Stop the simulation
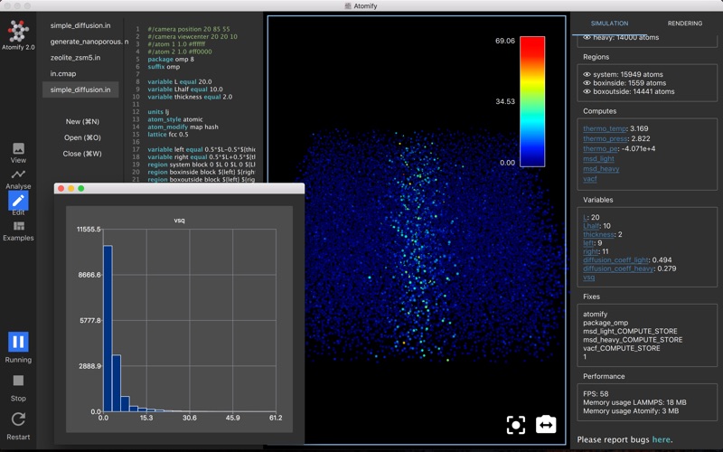Screen dimensions: 723x452 (18, 381)
